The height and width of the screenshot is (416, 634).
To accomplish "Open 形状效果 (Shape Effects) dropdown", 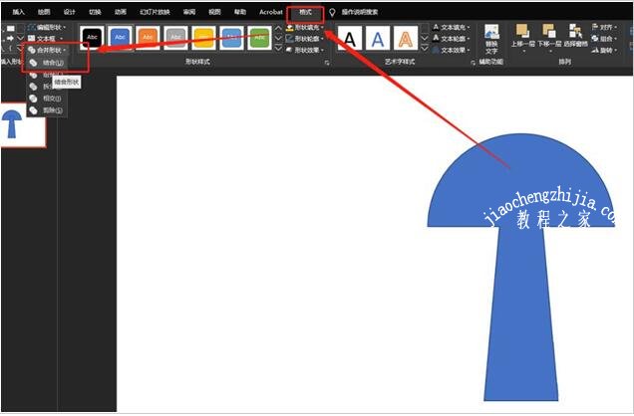I will coord(304,50).
